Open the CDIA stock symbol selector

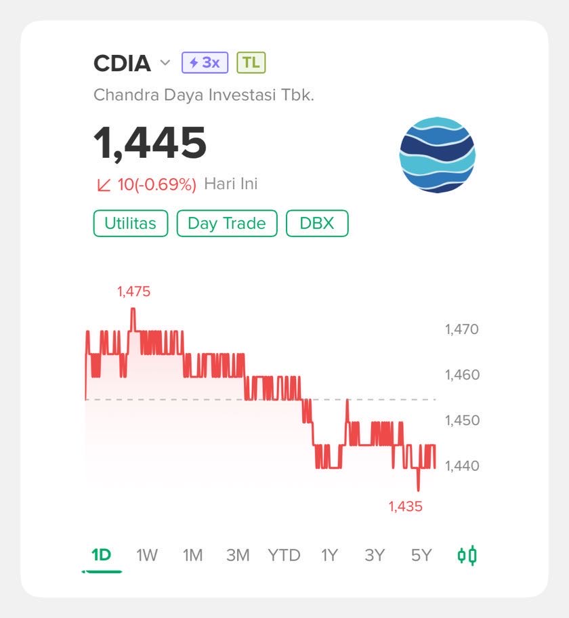(x=122, y=63)
